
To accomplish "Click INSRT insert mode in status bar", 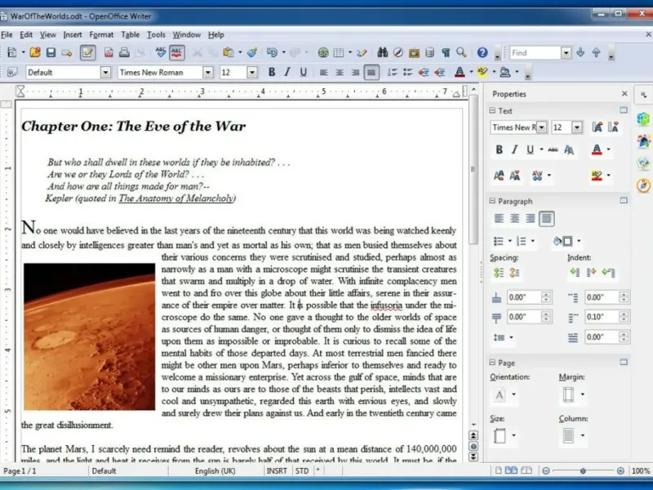I will pyautogui.click(x=277, y=471).
